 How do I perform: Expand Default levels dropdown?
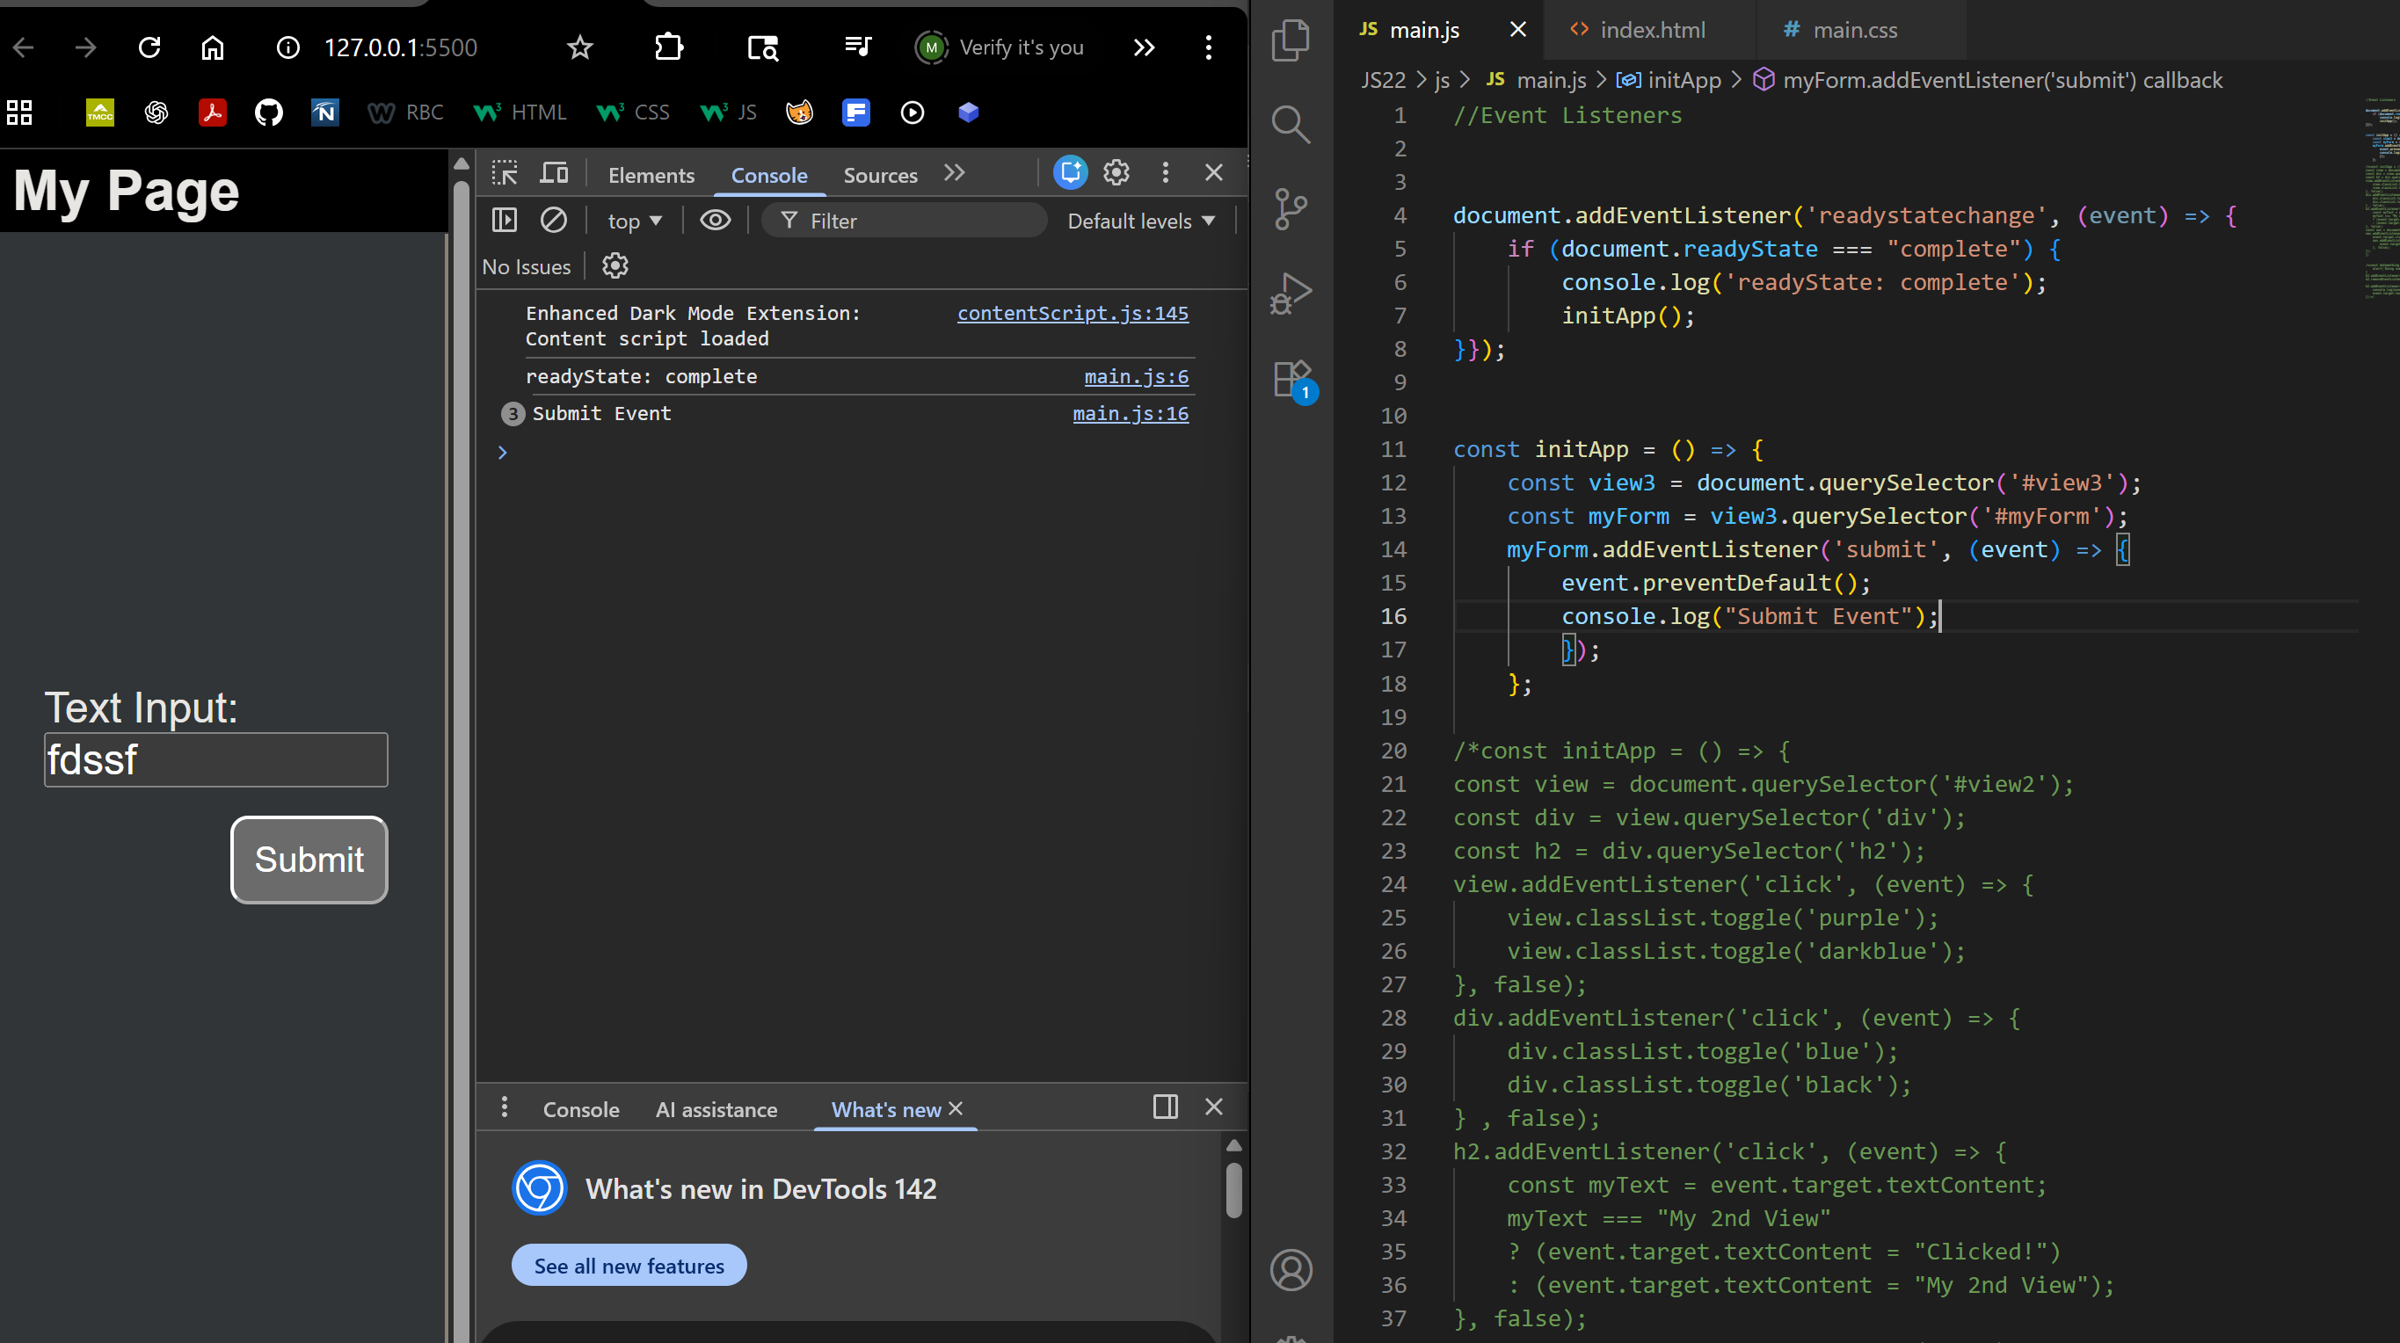(1140, 221)
